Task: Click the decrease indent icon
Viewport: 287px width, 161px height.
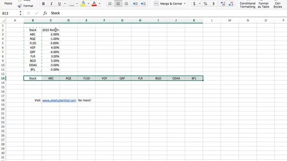Action: click(x=135, y=4)
